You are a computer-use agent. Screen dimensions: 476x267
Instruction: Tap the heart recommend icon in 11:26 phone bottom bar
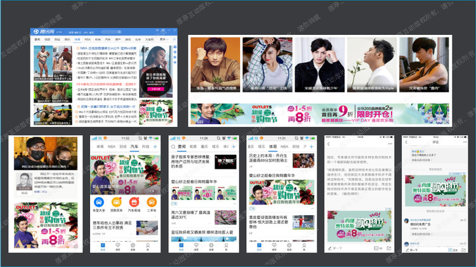point(196,247)
